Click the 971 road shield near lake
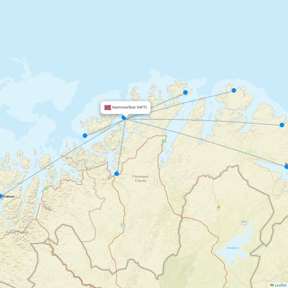 tap(244, 223)
